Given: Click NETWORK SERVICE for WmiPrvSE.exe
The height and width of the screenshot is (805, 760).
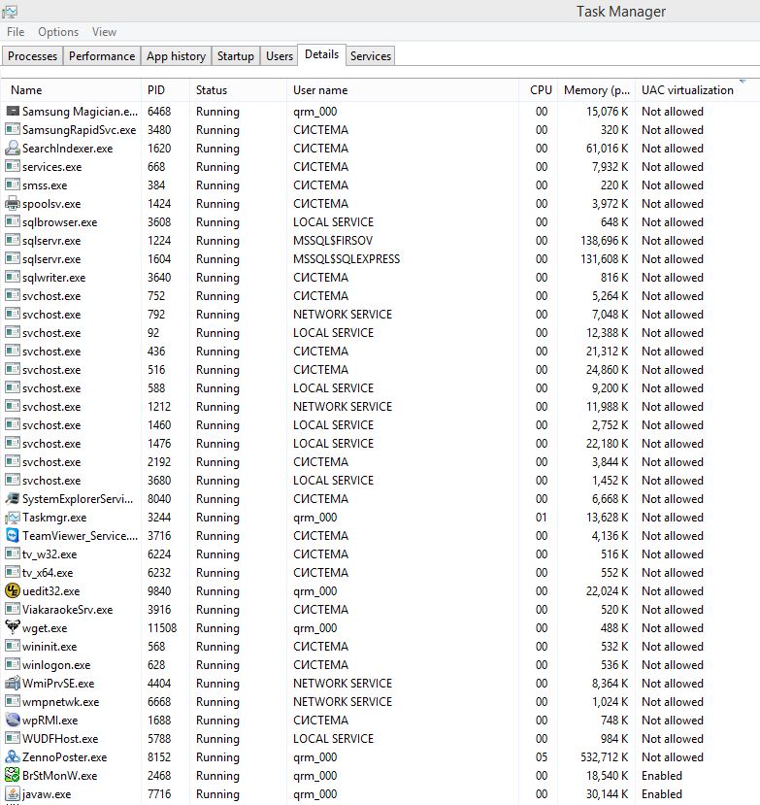Looking at the screenshot, I should 343,684.
